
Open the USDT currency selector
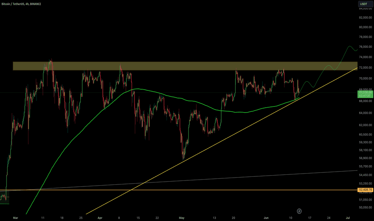tap(365, 4)
